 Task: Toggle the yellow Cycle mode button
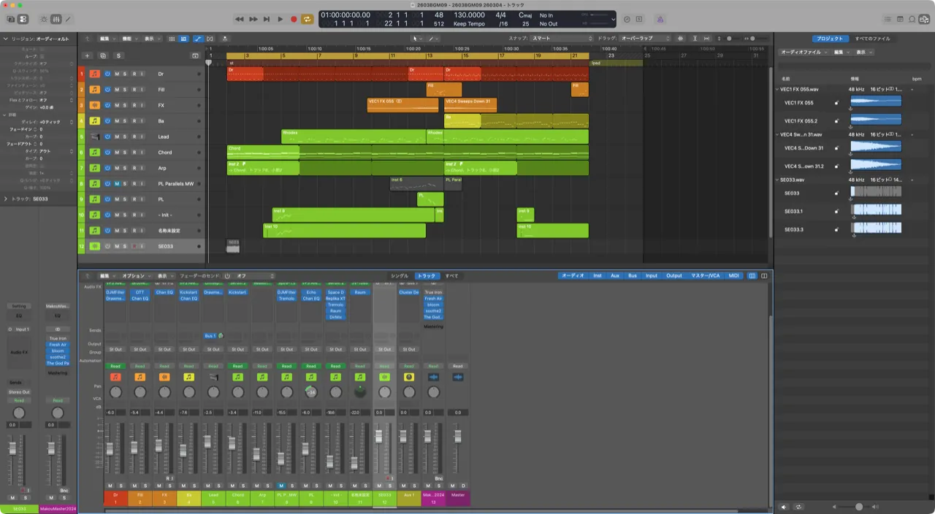point(308,19)
